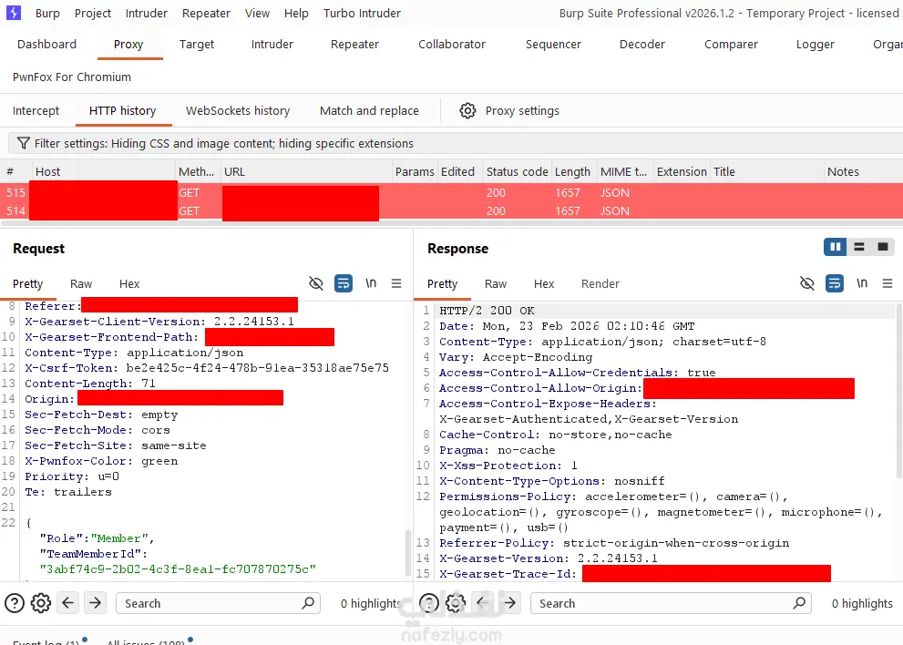Focus the Response search input field

pos(671,603)
